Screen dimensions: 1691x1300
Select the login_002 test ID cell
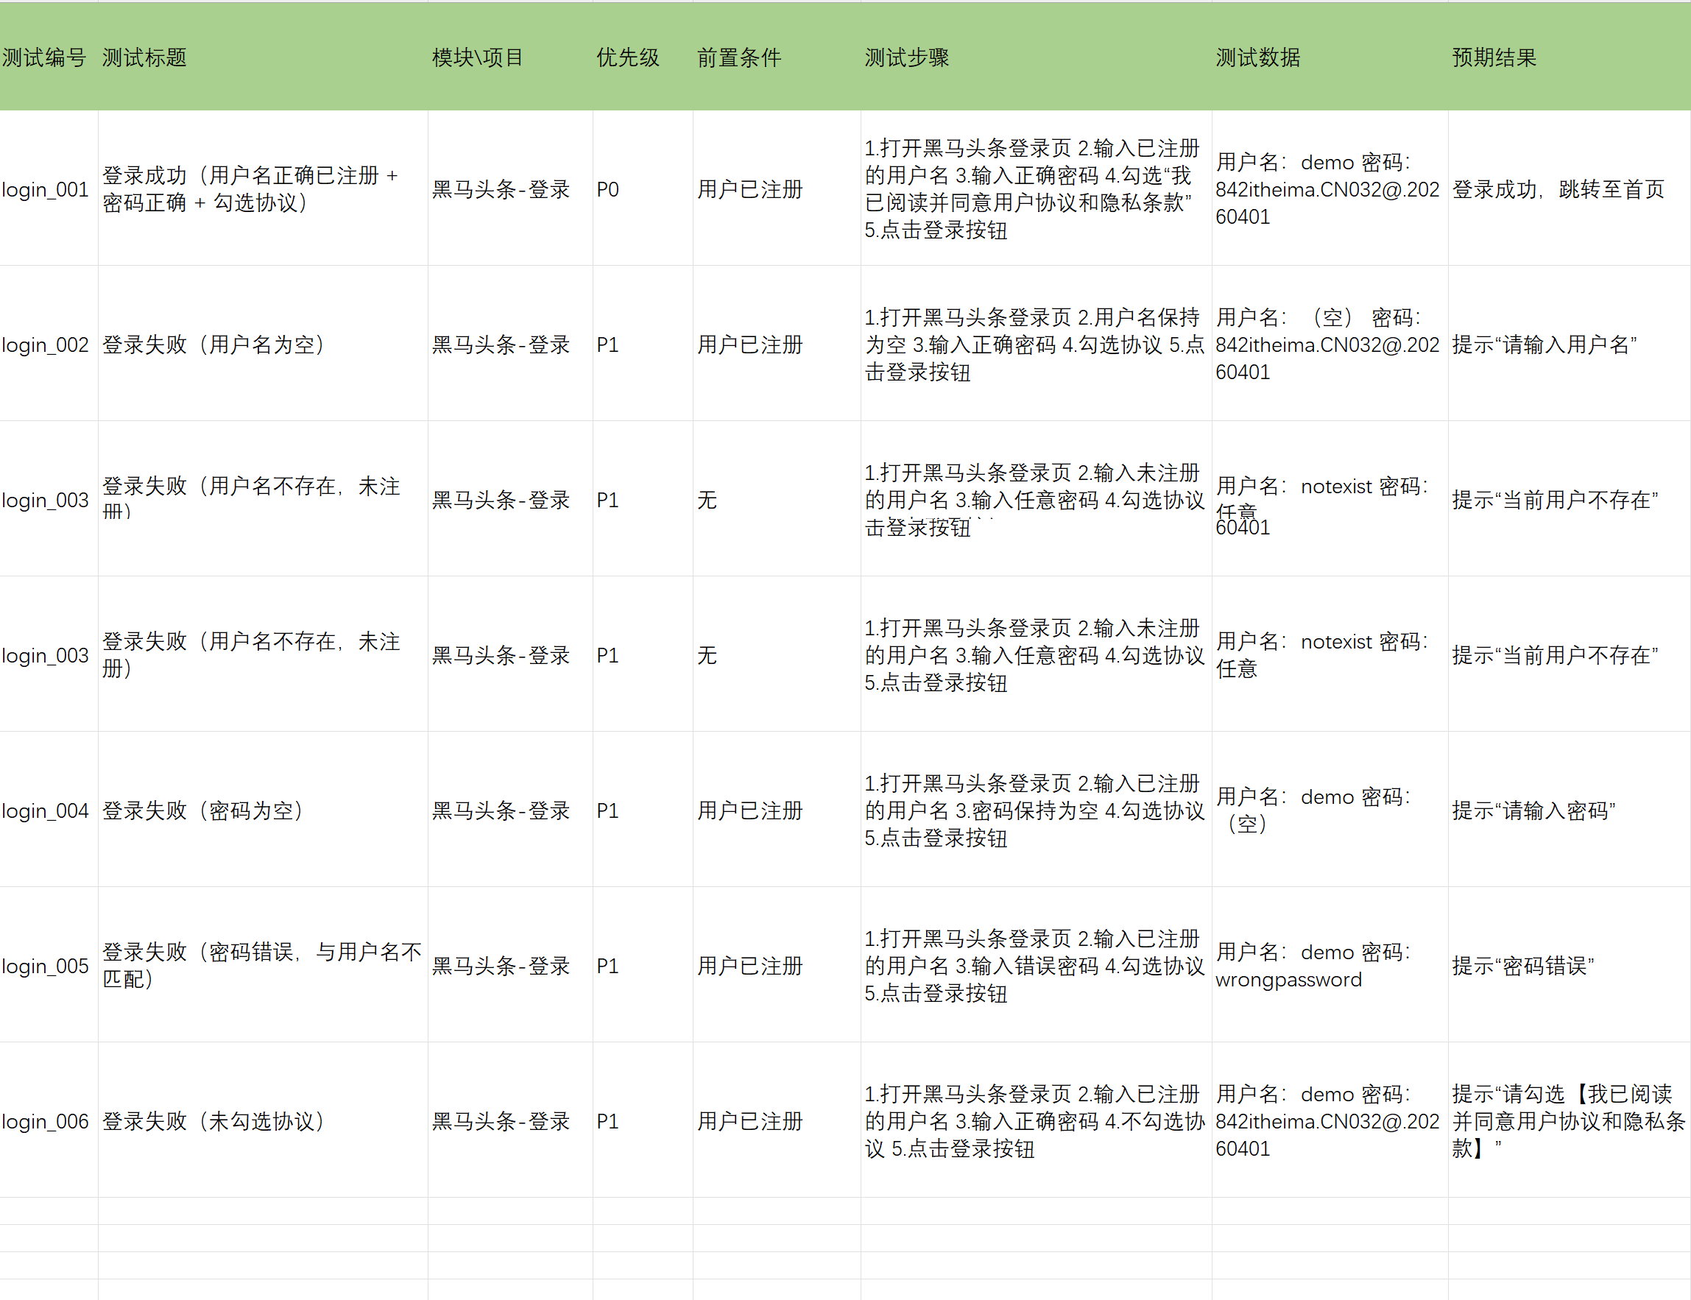pos(49,345)
